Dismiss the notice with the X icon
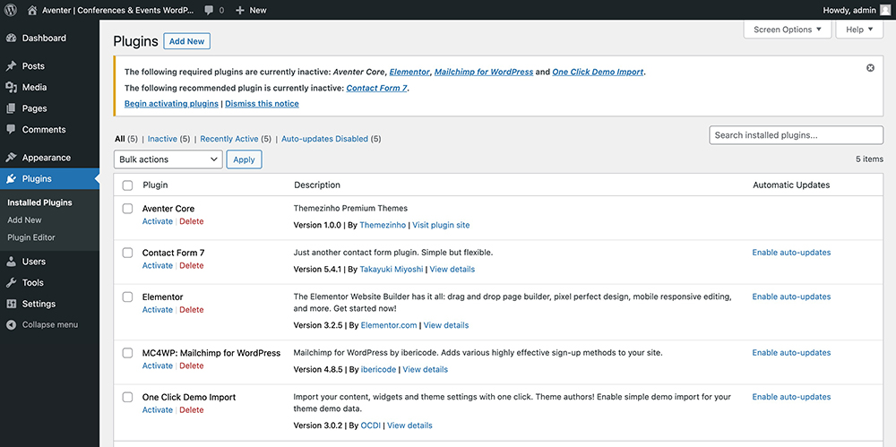This screenshot has height=447, width=896. [x=870, y=68]
